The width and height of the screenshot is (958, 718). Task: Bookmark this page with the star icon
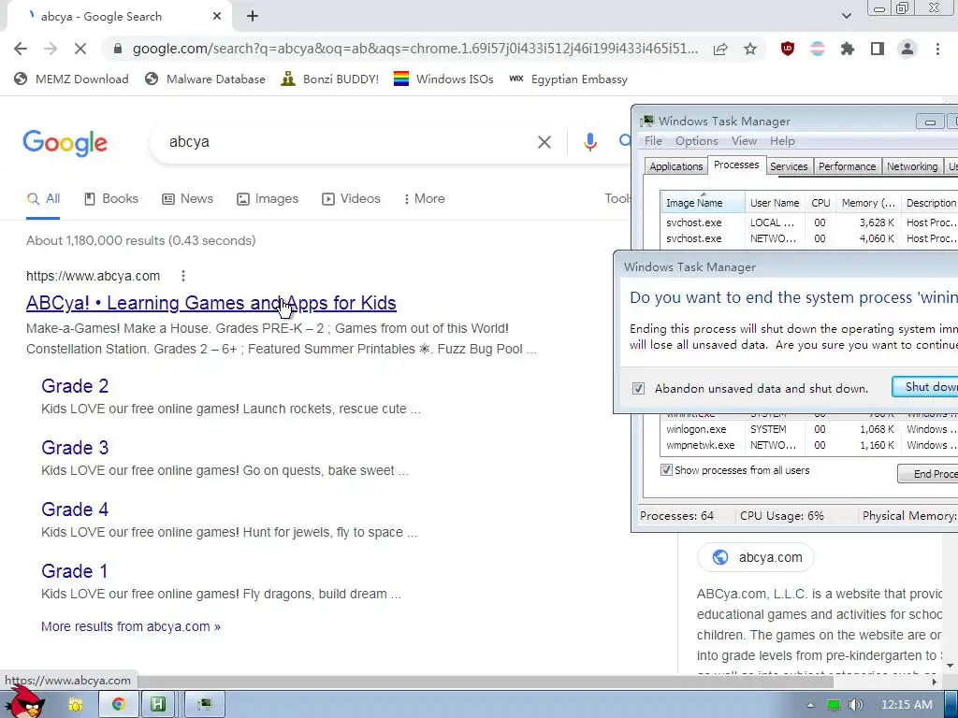pos(750,49)
